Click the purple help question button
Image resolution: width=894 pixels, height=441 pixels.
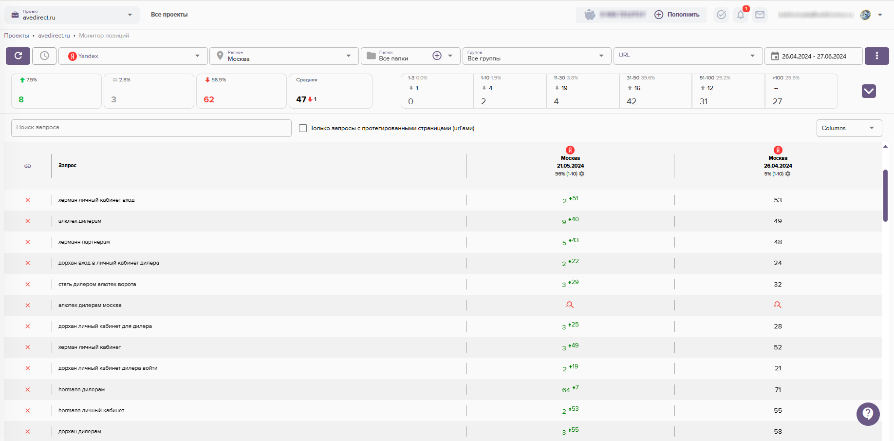coord(868,414)
